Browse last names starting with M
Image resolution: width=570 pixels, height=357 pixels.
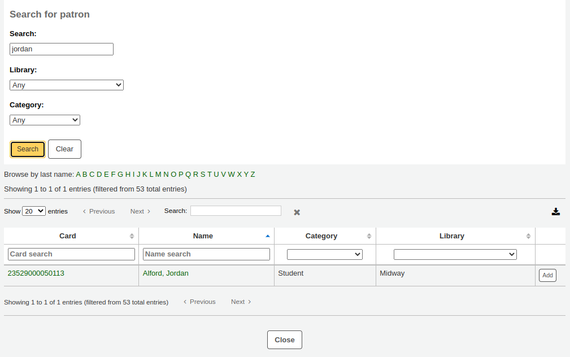(158, 175)
